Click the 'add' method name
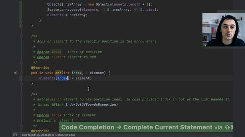Screen dimensions: 245x137 tap(58, 73)
